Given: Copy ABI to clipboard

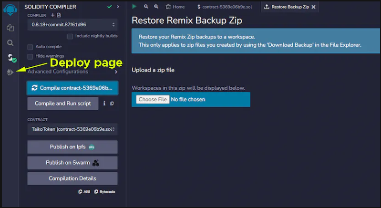Looking at the screenshot, I should tap(84, 191).
